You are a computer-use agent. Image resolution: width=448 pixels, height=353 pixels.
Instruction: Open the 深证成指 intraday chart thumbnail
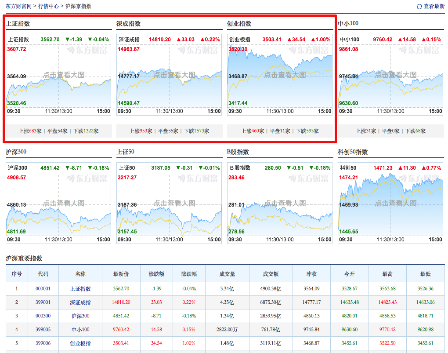[x=169, y=75]
